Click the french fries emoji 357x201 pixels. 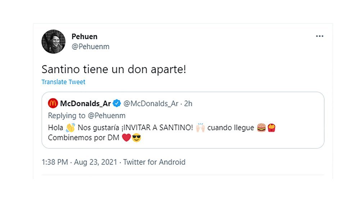pos(271,128)
